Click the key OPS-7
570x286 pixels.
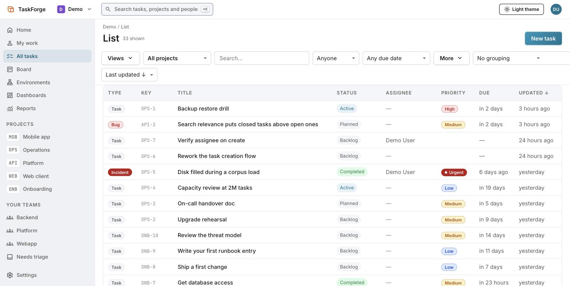point(148,140)
